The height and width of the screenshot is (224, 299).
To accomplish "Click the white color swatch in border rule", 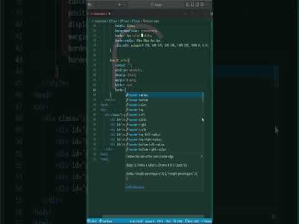I will [x=142, y=35].
